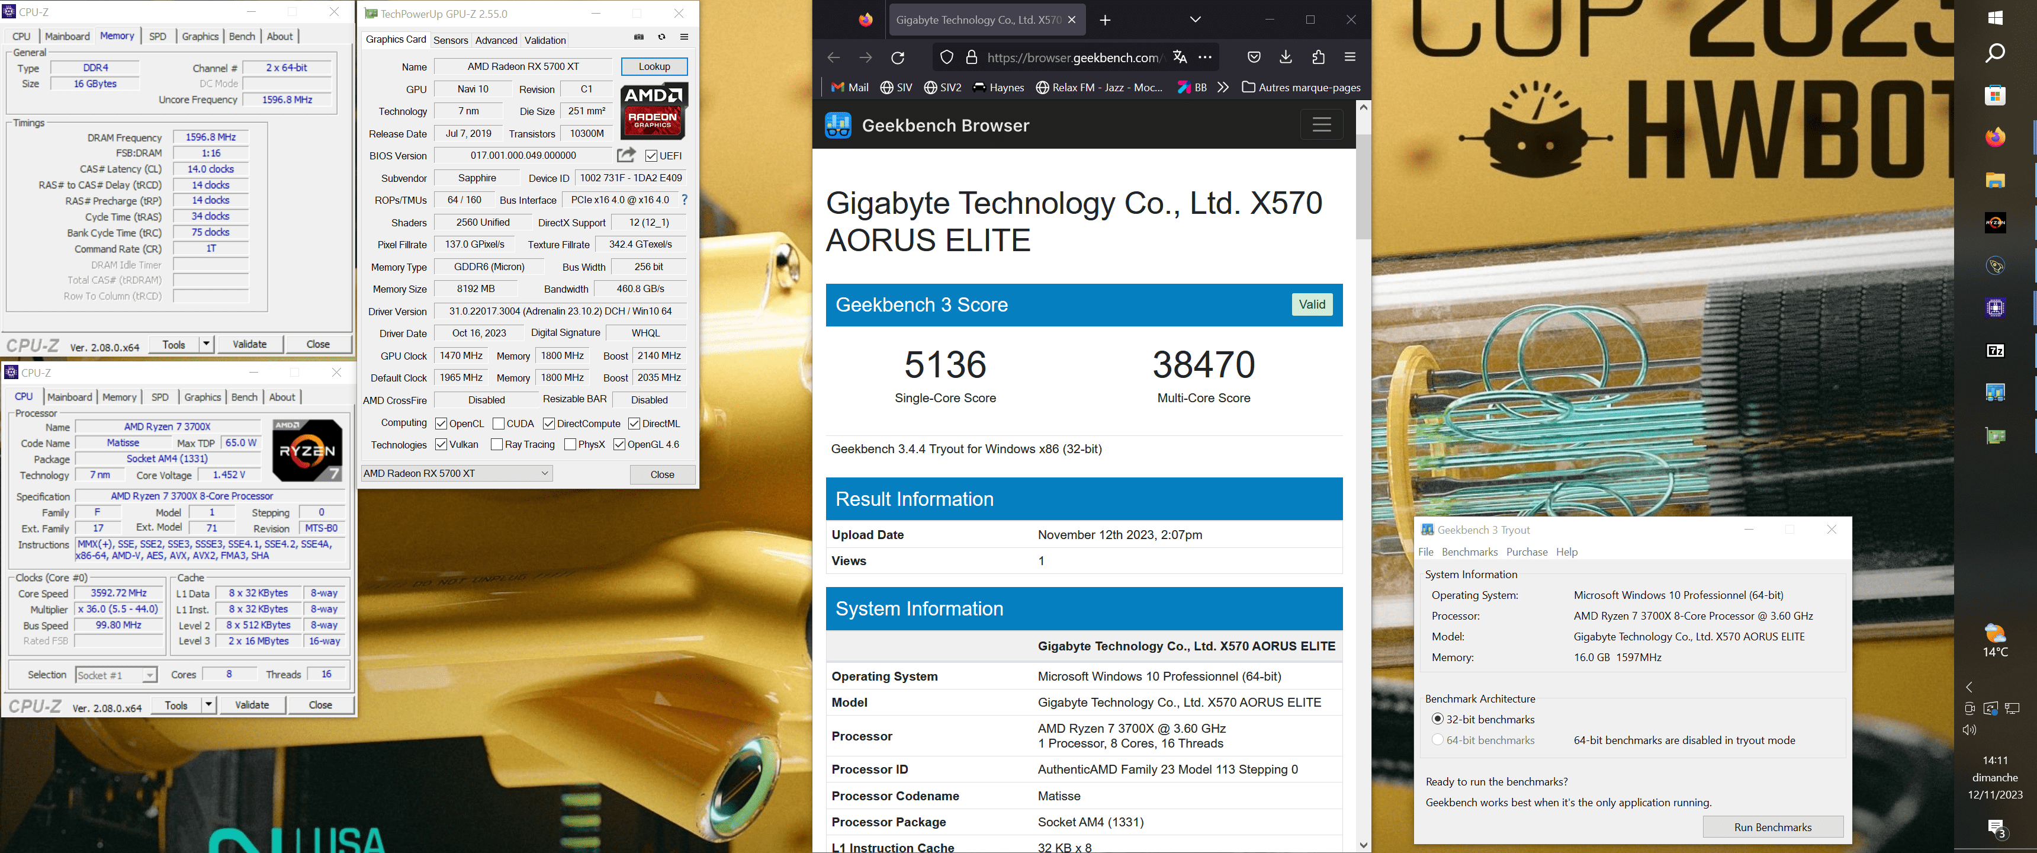Viewport: 2037px width, 853px height.
Task: Click the Lookup button in GPU-Z
Action: point(654,66)
